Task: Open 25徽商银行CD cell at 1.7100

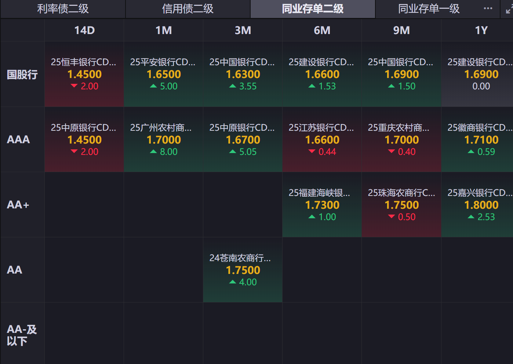Action: [477, 140]
